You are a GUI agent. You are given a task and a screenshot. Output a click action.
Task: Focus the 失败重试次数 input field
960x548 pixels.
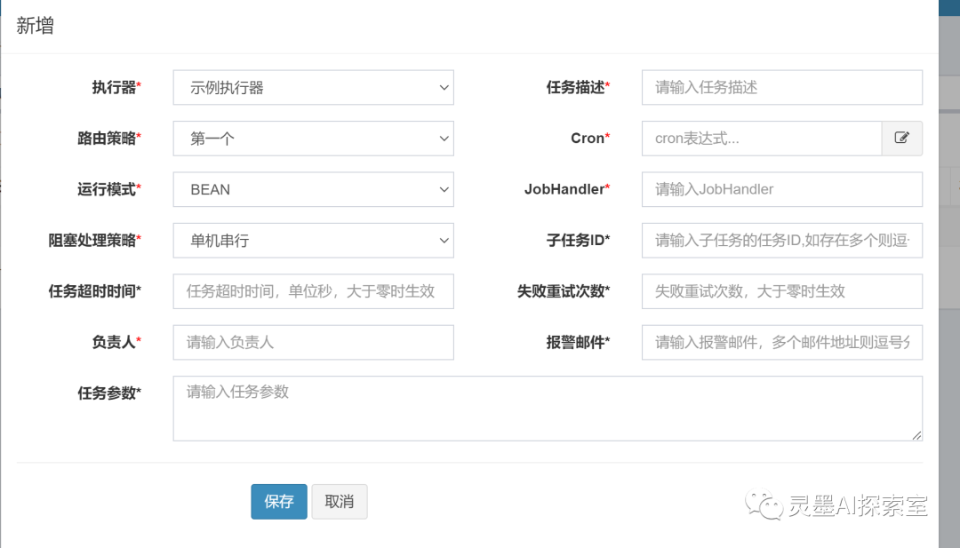click(x=781, y=291)
